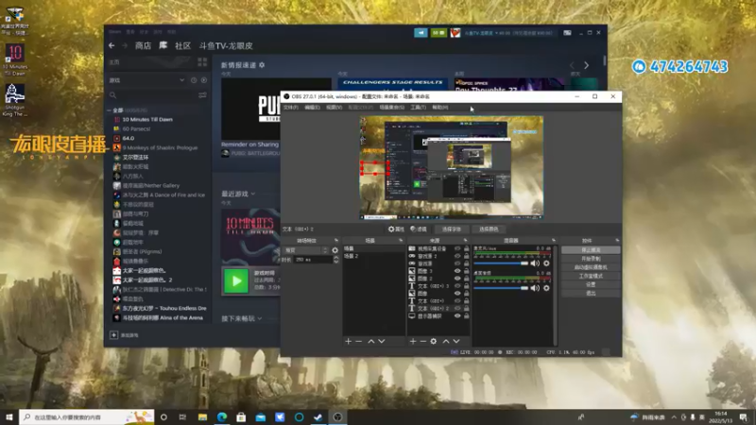Add a new scene in OBS
This screenshot has height=425, width=756.
348,341
